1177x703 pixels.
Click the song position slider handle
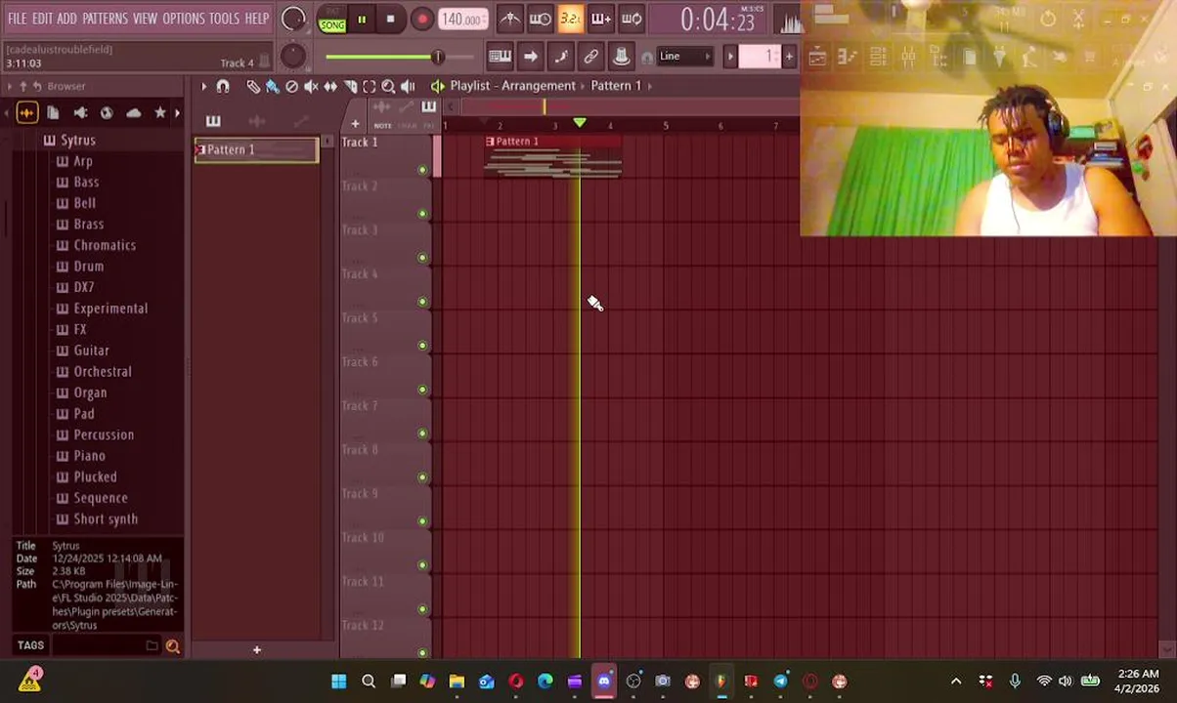(437, 57)
